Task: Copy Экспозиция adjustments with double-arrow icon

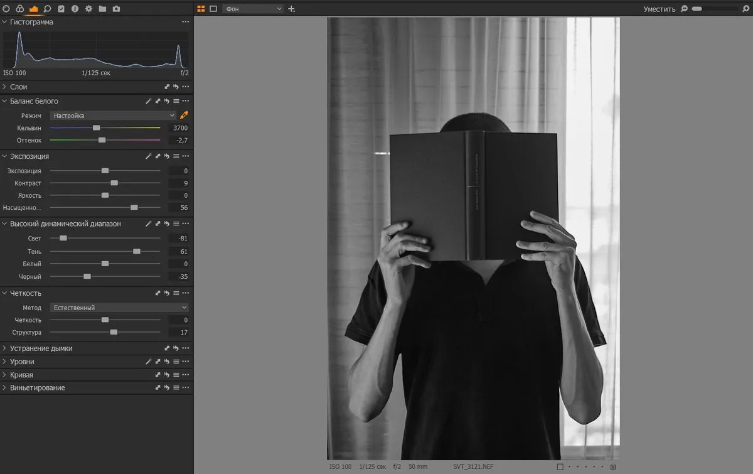Action: [x=158, y=156]
